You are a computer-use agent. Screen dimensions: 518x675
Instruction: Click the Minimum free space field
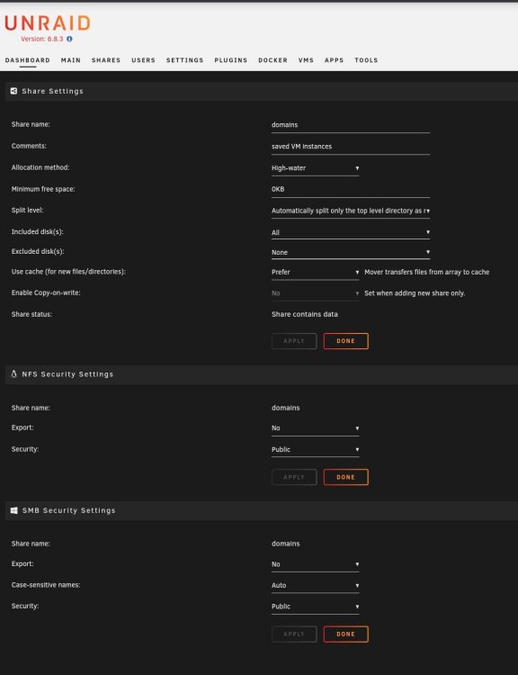350,189
